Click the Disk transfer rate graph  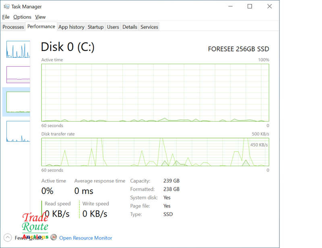(x=155, y=152)
